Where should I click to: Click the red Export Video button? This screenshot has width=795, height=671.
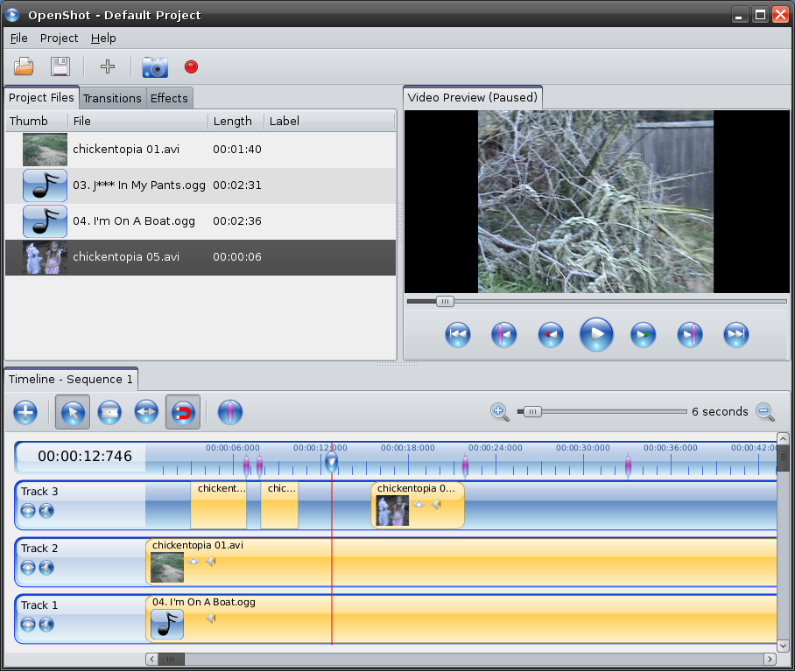click(x=191, y=66)
